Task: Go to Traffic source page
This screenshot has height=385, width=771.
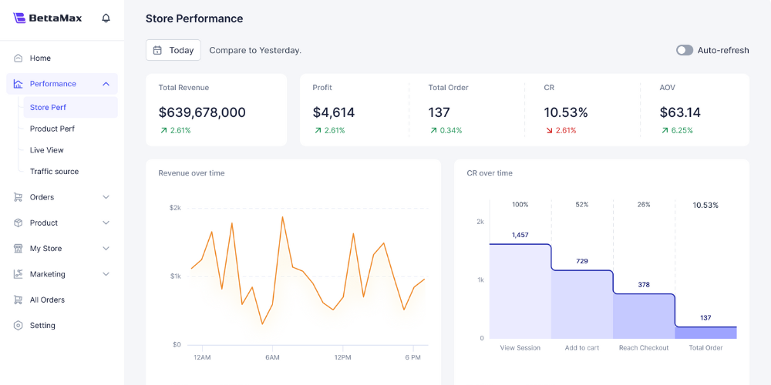Action: [54, 172]
